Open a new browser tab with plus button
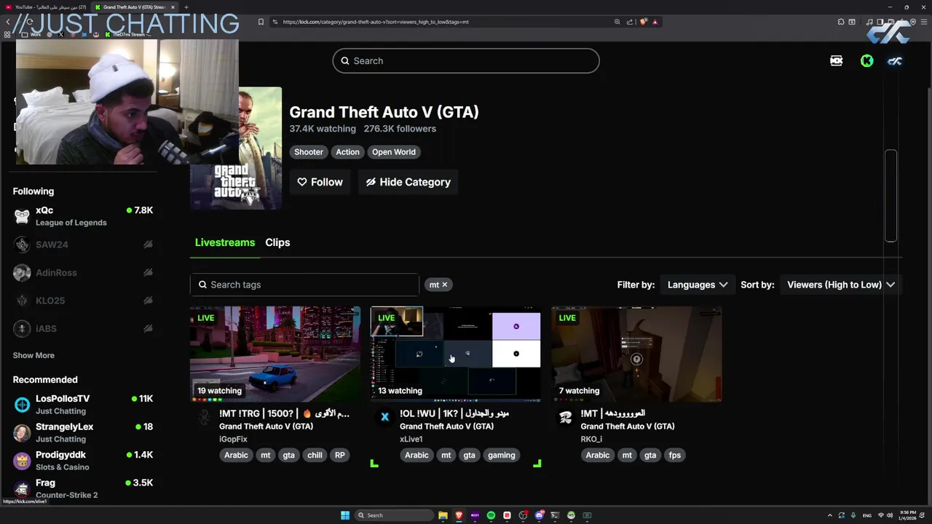This screenshot has width=932, height=524. (x=186, y=7)
